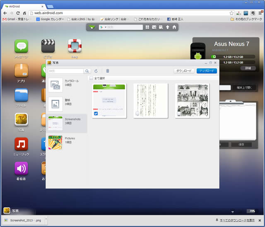The height and width of the screenshot is (227, 265).
Task: Select the Pictures album
Action: tap(67, 143)
